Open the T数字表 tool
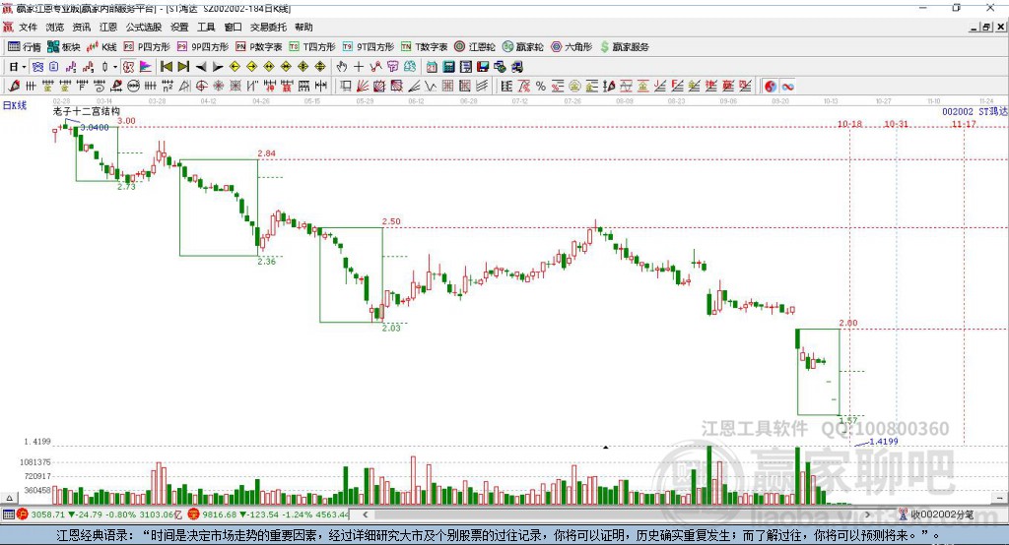 424,47
